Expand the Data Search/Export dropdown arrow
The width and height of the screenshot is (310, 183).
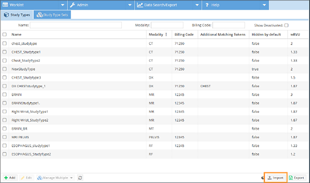pos(197,5)
